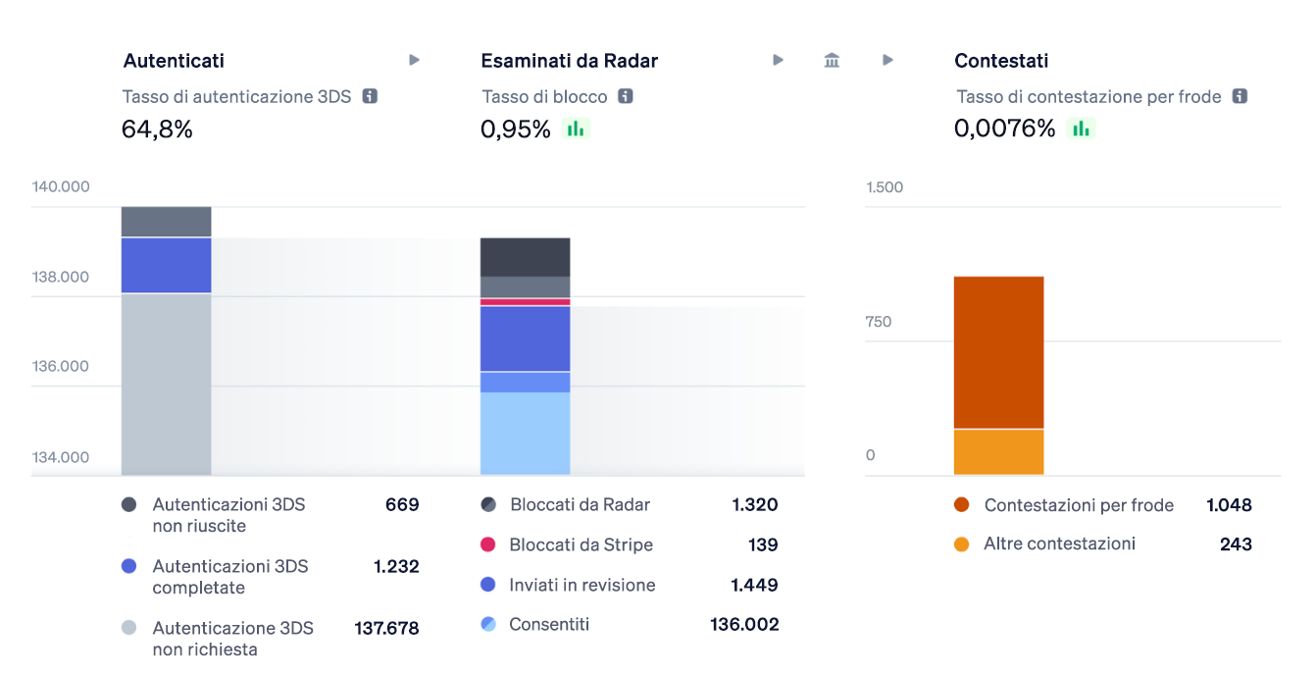Click Altre contestazioni legend label
Screen dimensions: 1316x673
[x=1059, y=544]
